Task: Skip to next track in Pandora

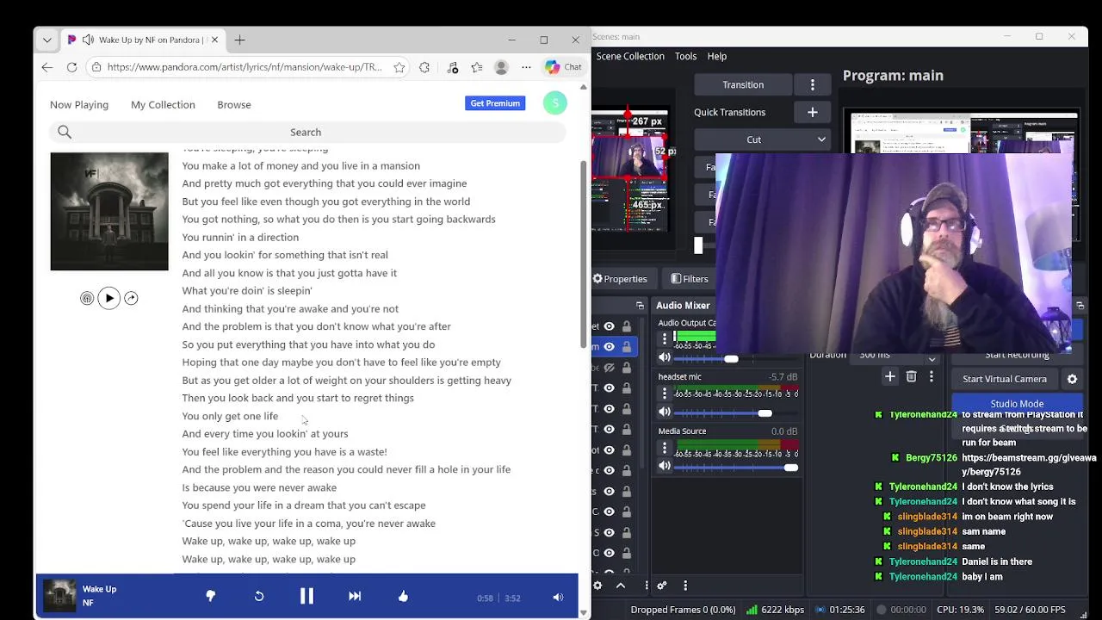Action: coord(355,596)
